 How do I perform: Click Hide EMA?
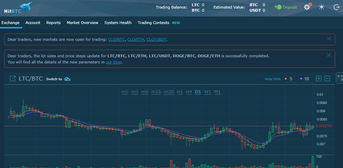point(272,79)
